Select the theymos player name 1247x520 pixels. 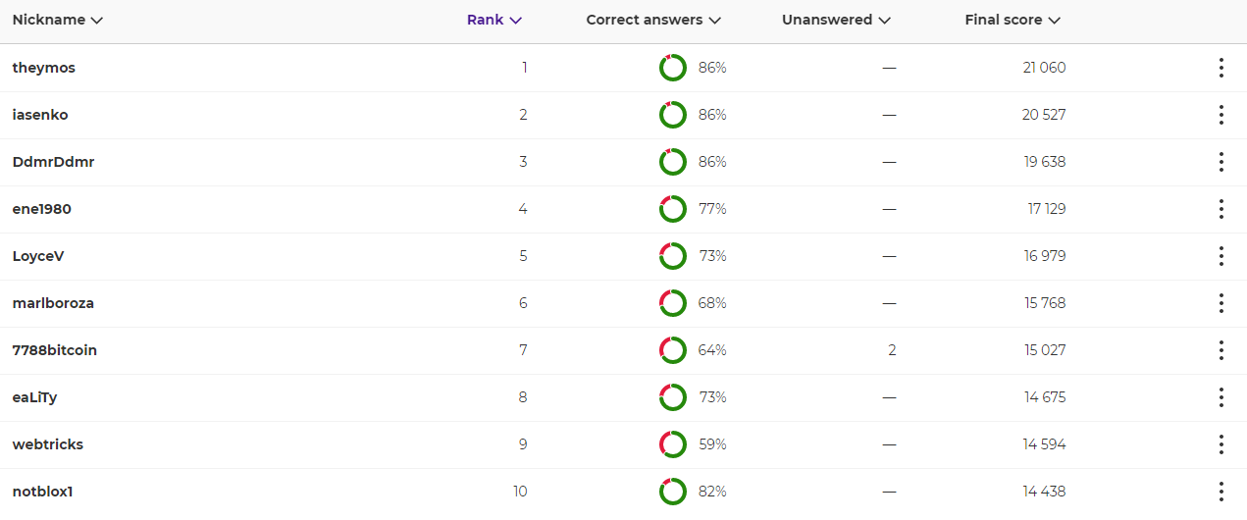click(44, 68)
